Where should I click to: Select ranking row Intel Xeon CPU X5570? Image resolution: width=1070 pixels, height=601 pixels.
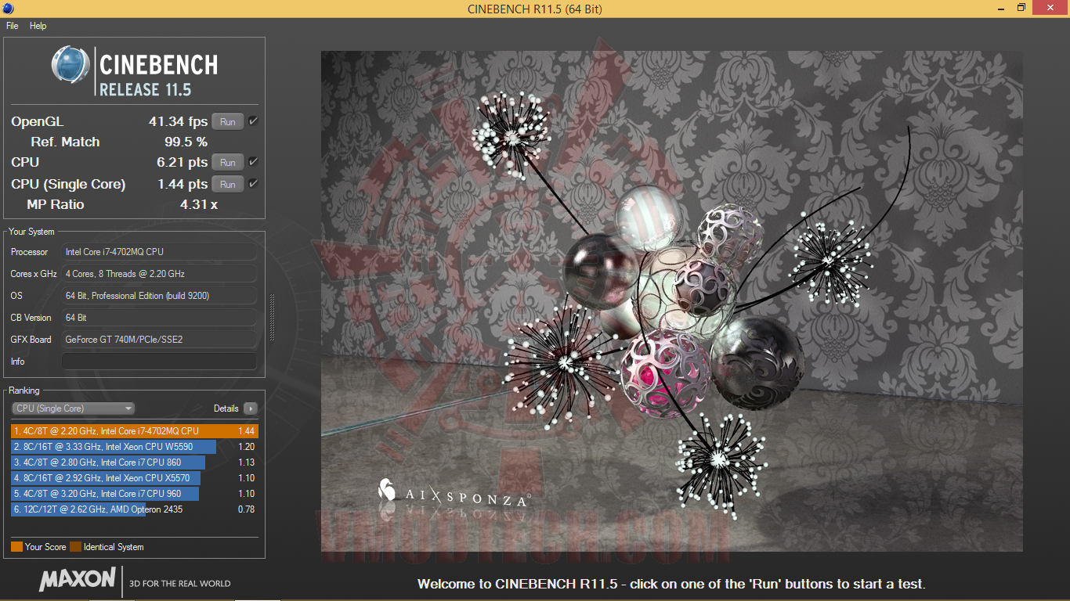point(134,478)
